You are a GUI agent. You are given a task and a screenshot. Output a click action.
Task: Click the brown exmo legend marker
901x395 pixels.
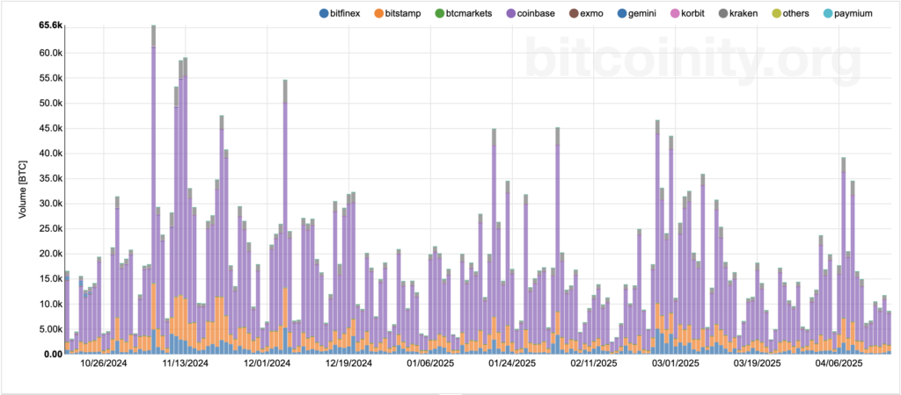coord(574,13)
